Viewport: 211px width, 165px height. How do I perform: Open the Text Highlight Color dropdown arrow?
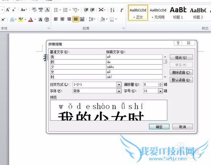(25, 19)
